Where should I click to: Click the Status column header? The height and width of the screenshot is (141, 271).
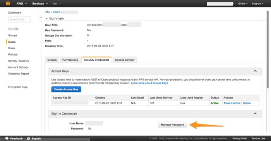(x=216, y=97)
